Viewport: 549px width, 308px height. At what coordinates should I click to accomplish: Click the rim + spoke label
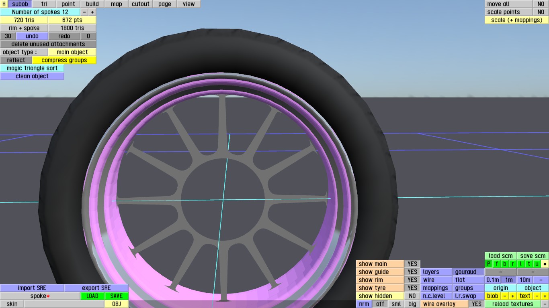pos(24,28)
